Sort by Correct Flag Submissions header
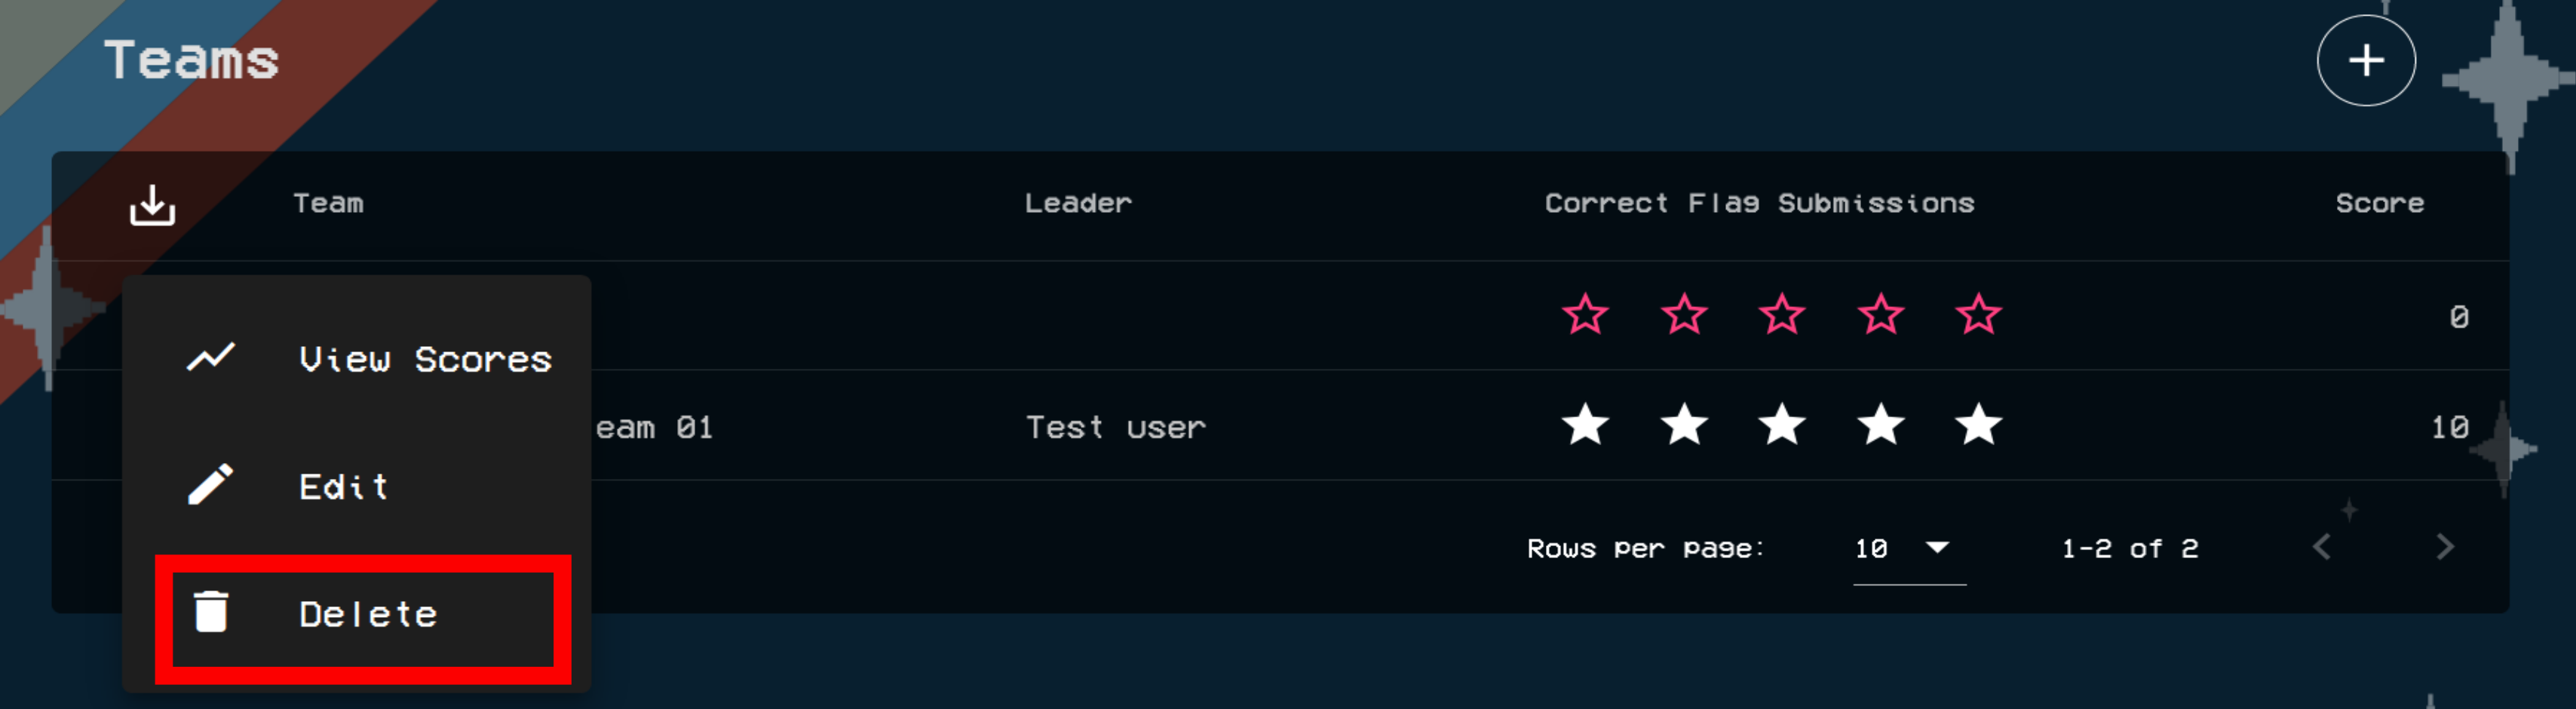Viewport: 2576px width, 709px height. [x=1759, y=204]
